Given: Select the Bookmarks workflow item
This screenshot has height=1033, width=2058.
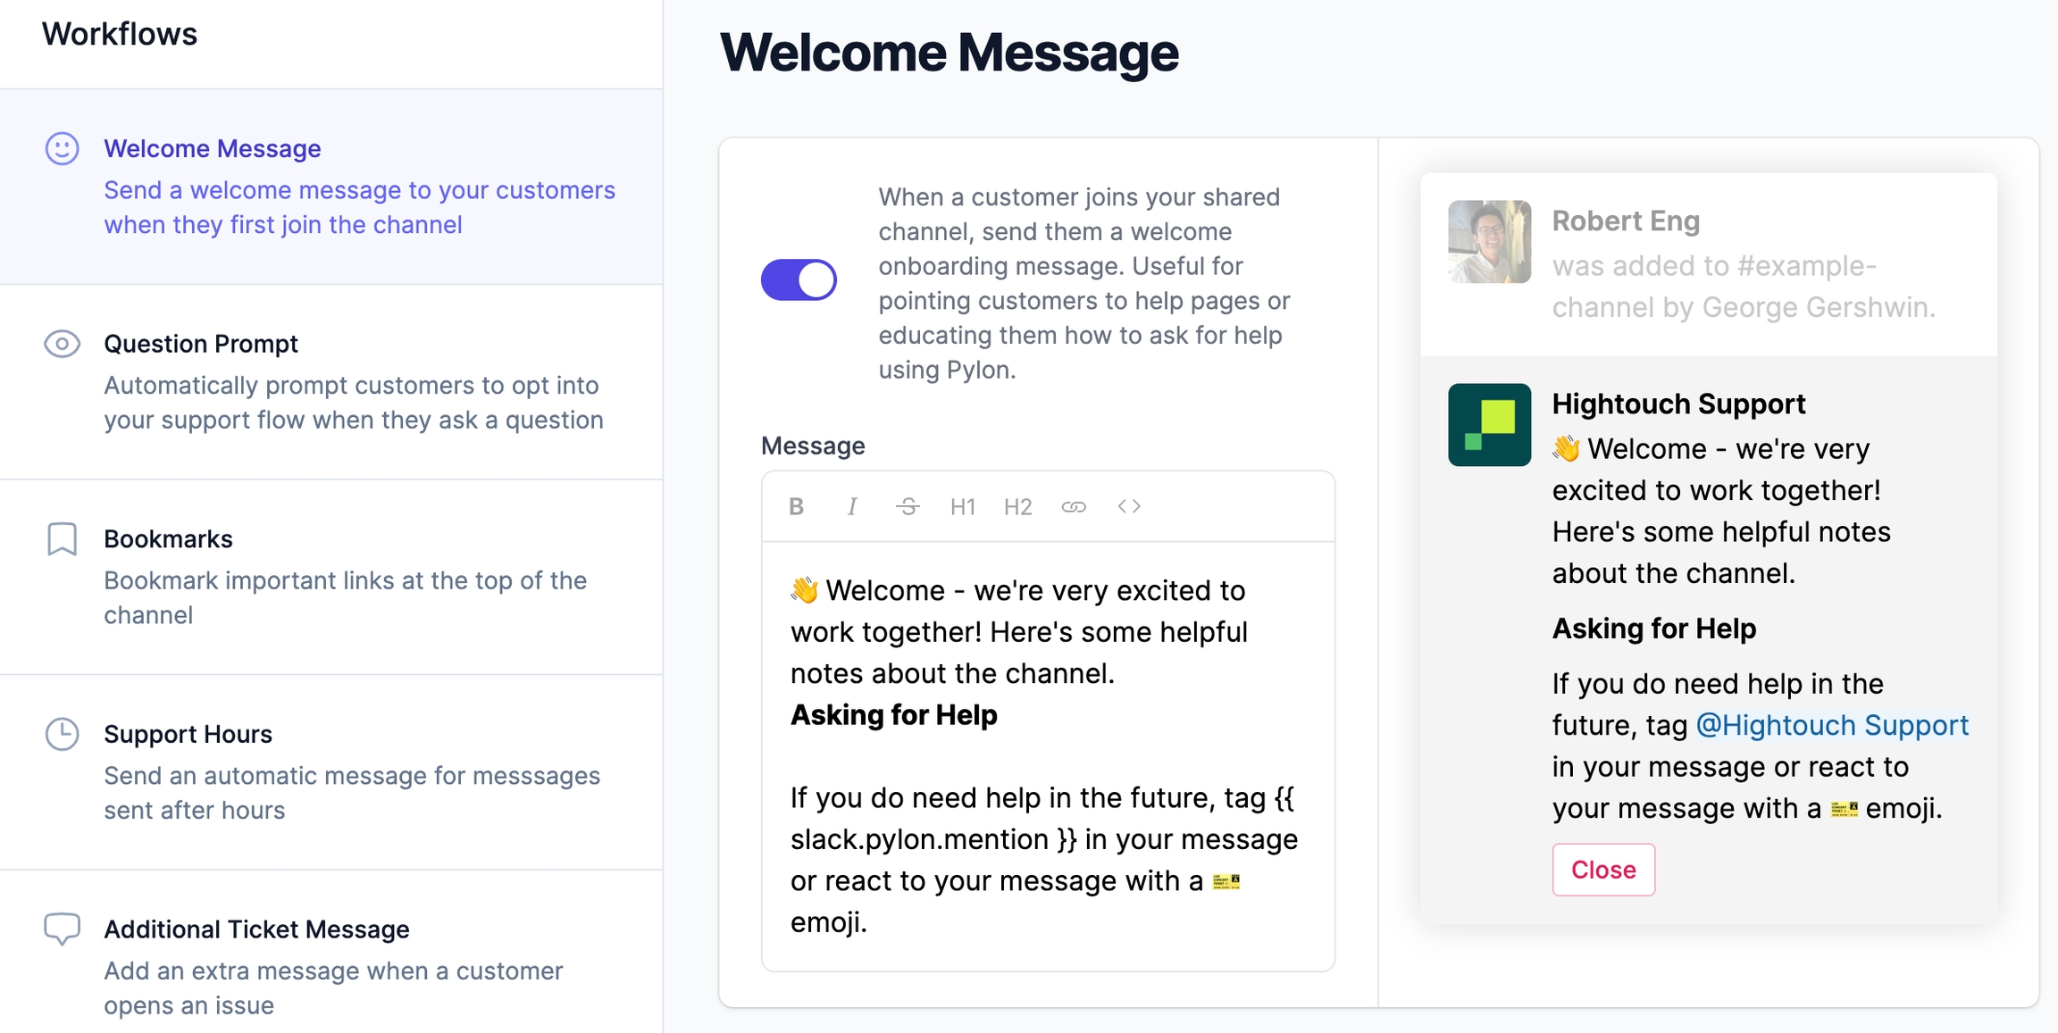Looking at the screenshot, I should 168,539.
